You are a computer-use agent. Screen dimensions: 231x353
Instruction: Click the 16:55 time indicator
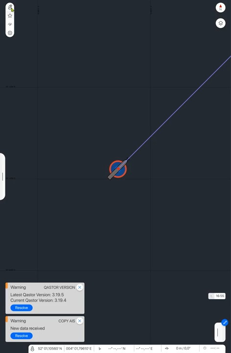[217, 296]
